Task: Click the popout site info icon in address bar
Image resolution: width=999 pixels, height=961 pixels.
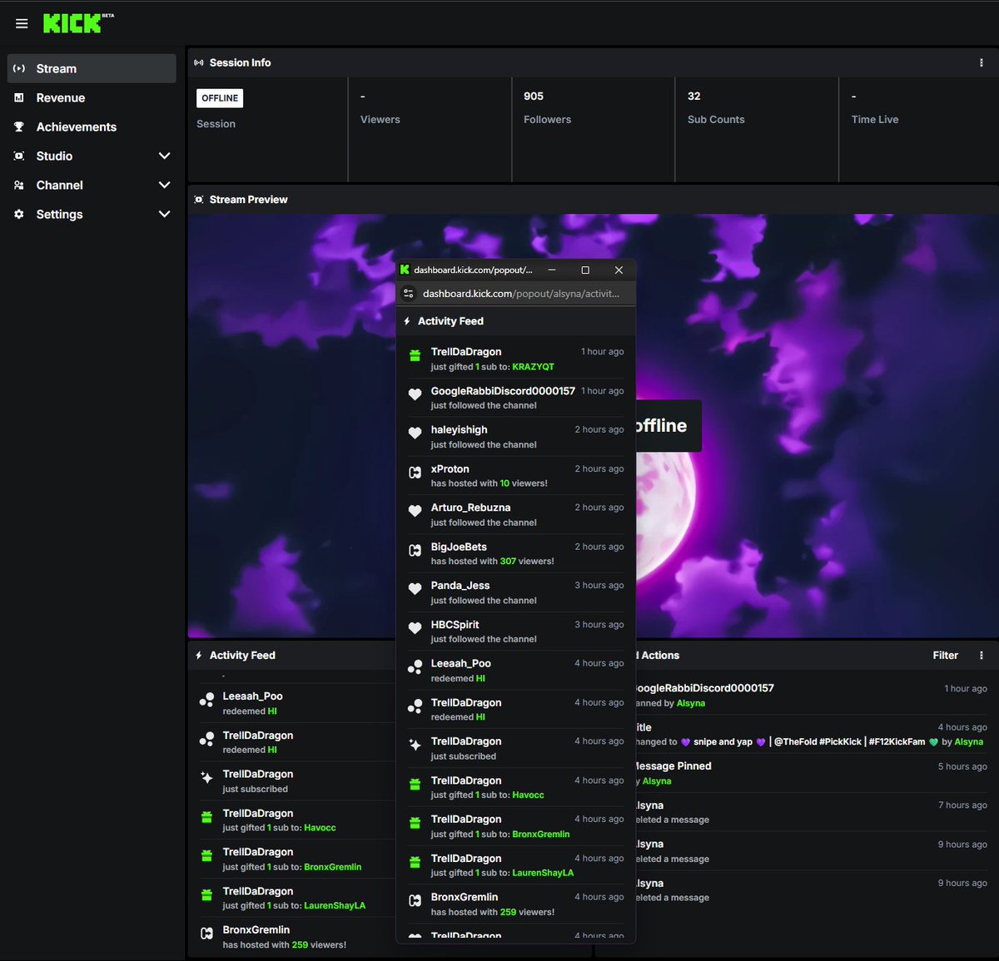Action: point(409,293)
